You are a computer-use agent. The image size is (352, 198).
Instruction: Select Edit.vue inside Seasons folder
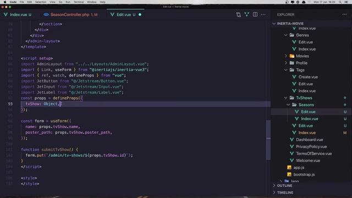point(308,112)
